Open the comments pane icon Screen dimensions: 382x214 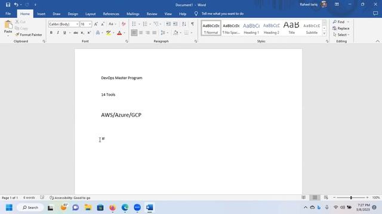(x=375, y=14)
